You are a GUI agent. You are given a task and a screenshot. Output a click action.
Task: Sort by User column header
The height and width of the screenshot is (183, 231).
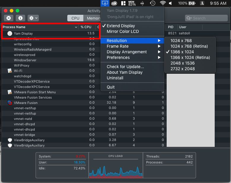tap(190, 27)
